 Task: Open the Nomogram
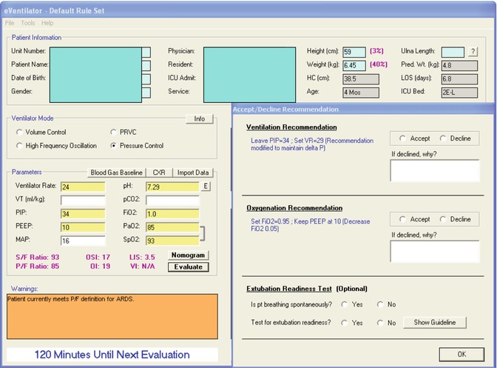(x=187, y=255)
